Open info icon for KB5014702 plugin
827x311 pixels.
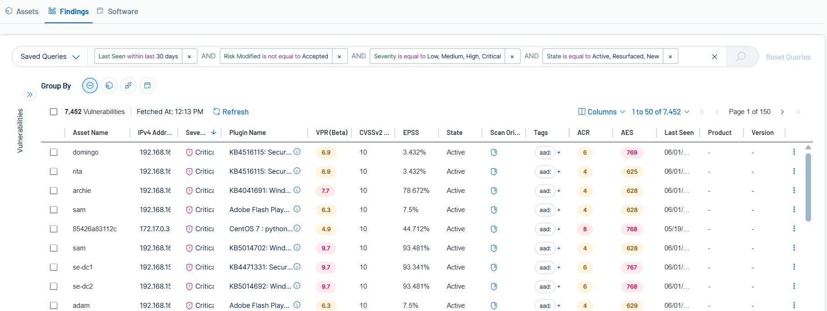click(297, 248)
